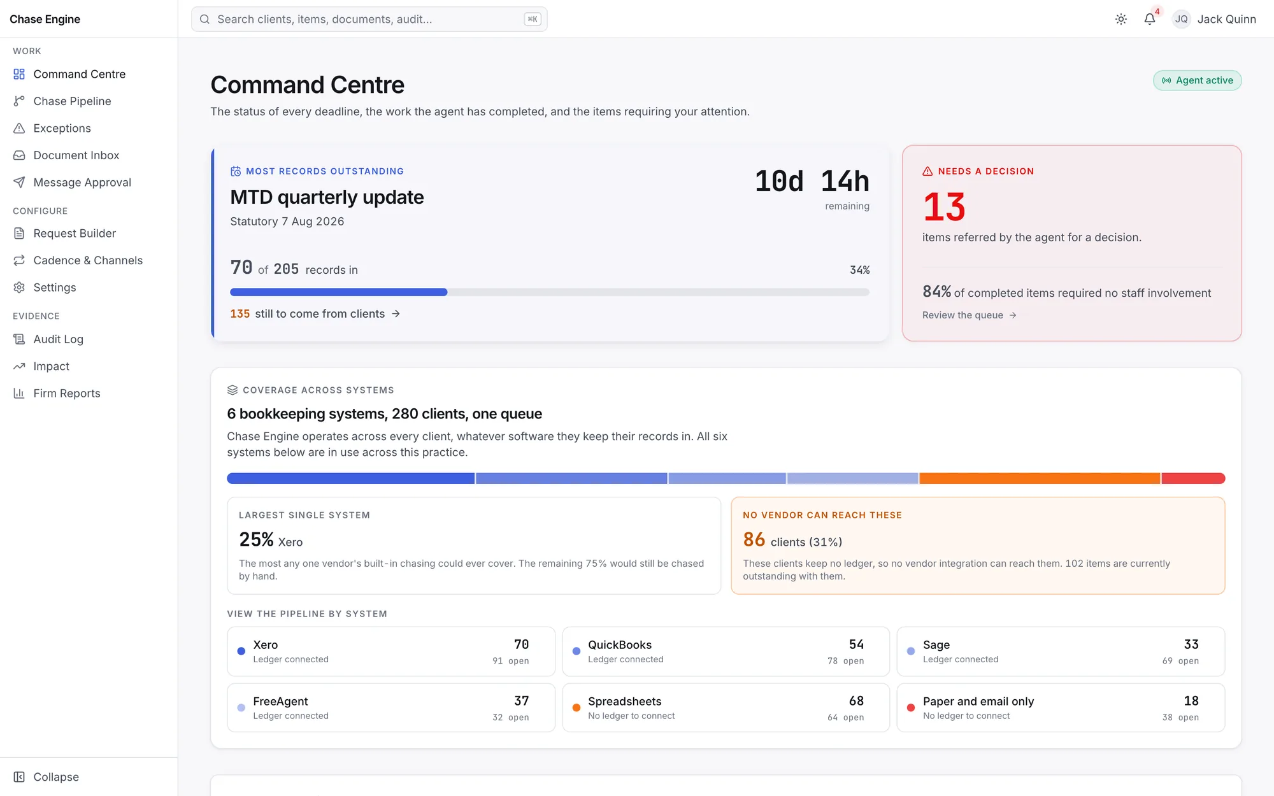The image size is (1274, 796).
Task: Click the Agent active status pill
Action: pos(1197,80)
